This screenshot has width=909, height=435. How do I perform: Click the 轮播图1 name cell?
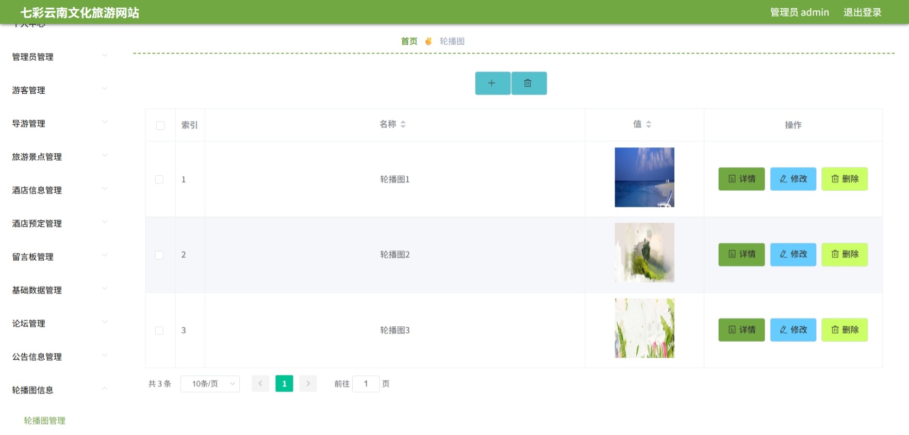click(x=395, y=179)
